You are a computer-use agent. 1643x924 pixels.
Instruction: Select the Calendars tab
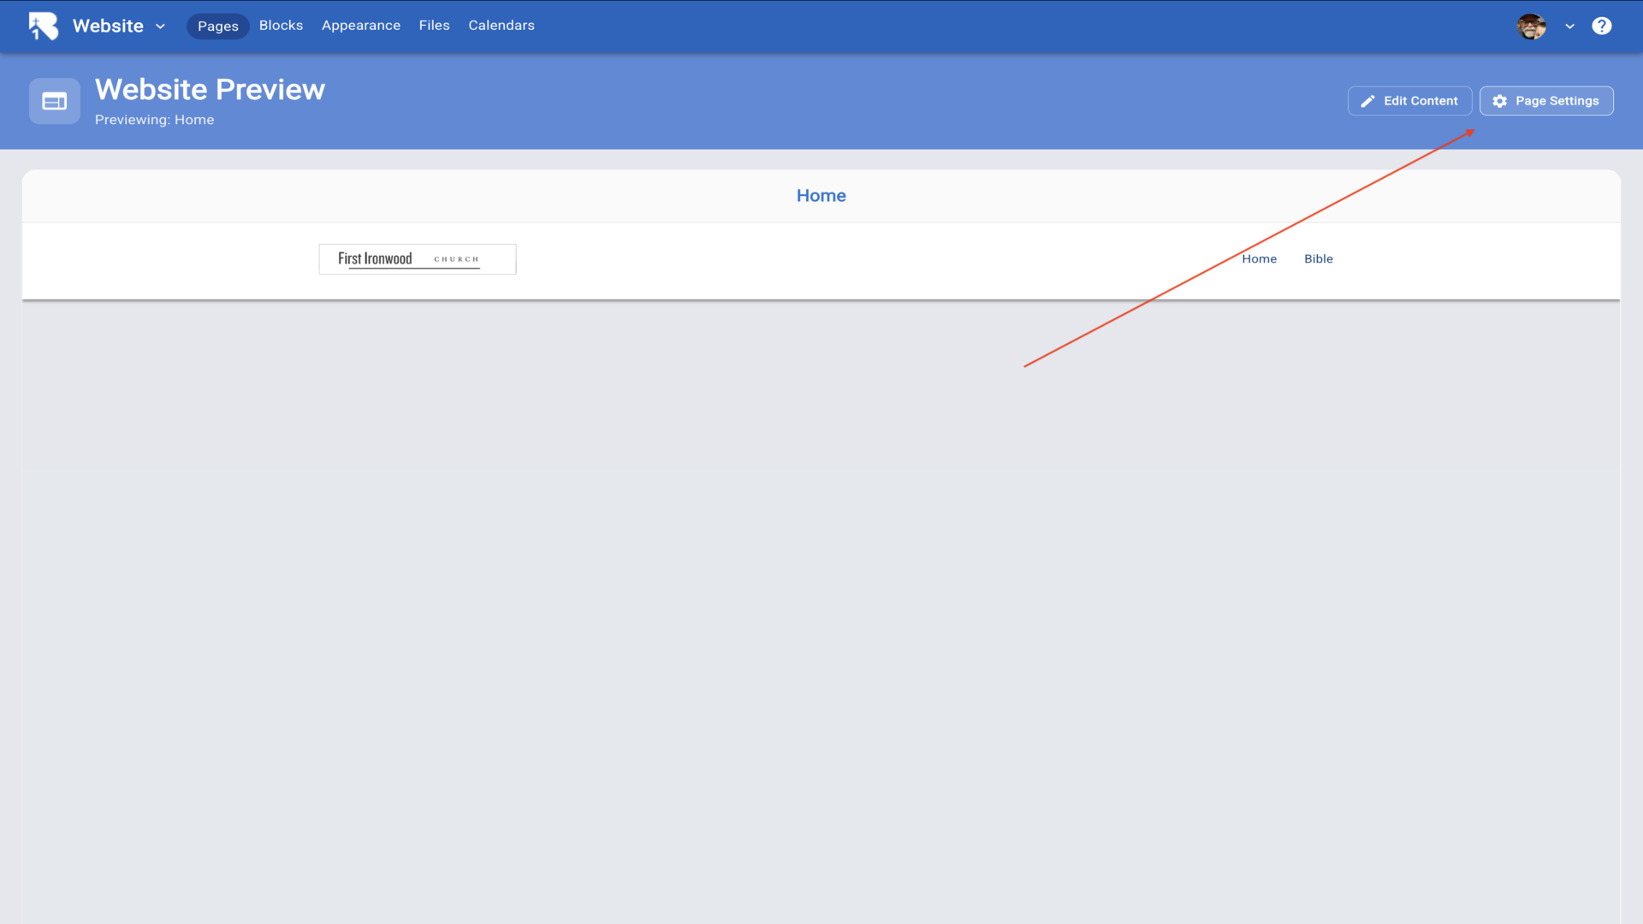tap(501, 26)
